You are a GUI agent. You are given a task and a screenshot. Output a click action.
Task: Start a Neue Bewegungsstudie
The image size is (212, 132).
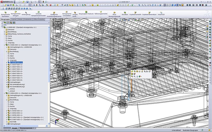coord(114,14)
